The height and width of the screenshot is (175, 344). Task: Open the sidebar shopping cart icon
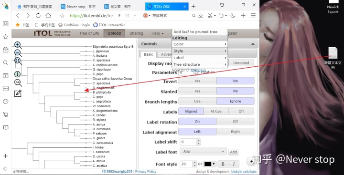tap(5, 114)
